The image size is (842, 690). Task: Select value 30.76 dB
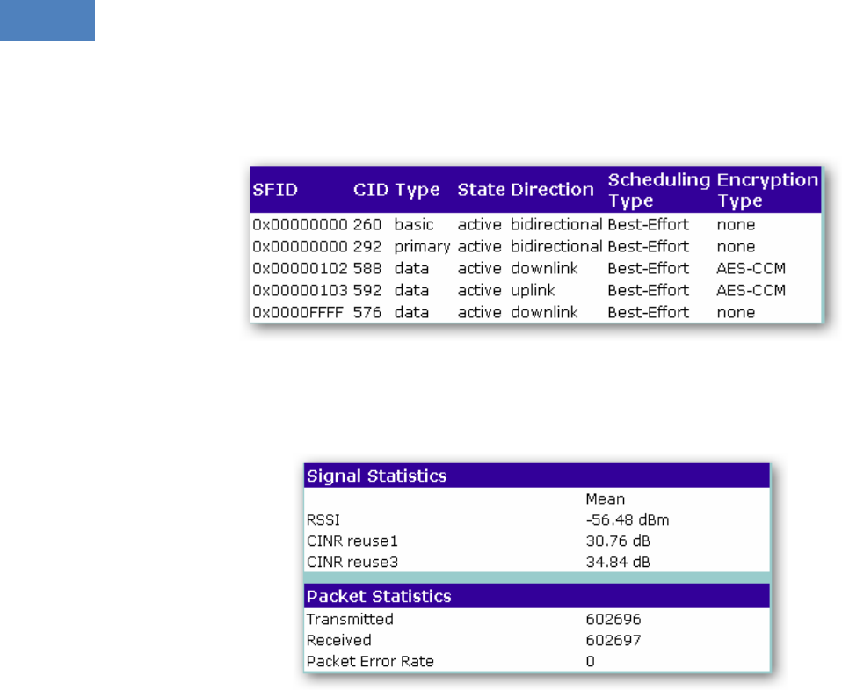click(618, 541)
